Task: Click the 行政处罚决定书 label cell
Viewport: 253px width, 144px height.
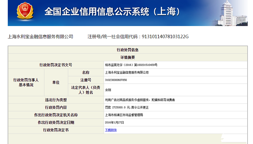Action: tap(56, 130)
